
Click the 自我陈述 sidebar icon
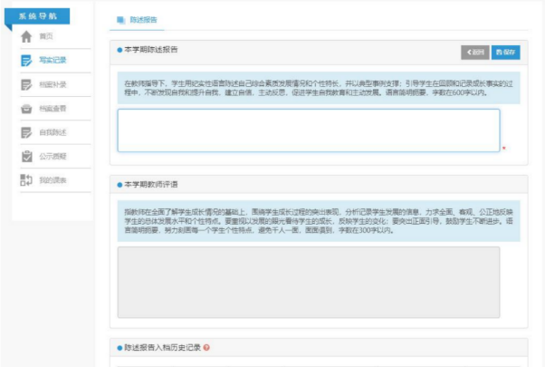click(26, 132)
